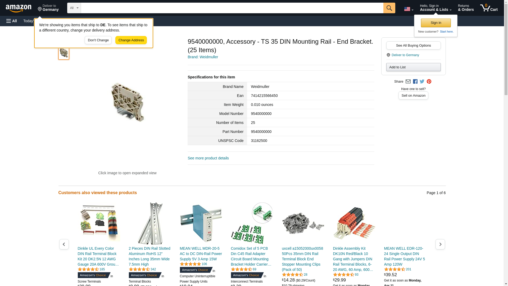Share product on Pinterest
The width and height of the screenshot is (508, 286).
click(429, 82)
